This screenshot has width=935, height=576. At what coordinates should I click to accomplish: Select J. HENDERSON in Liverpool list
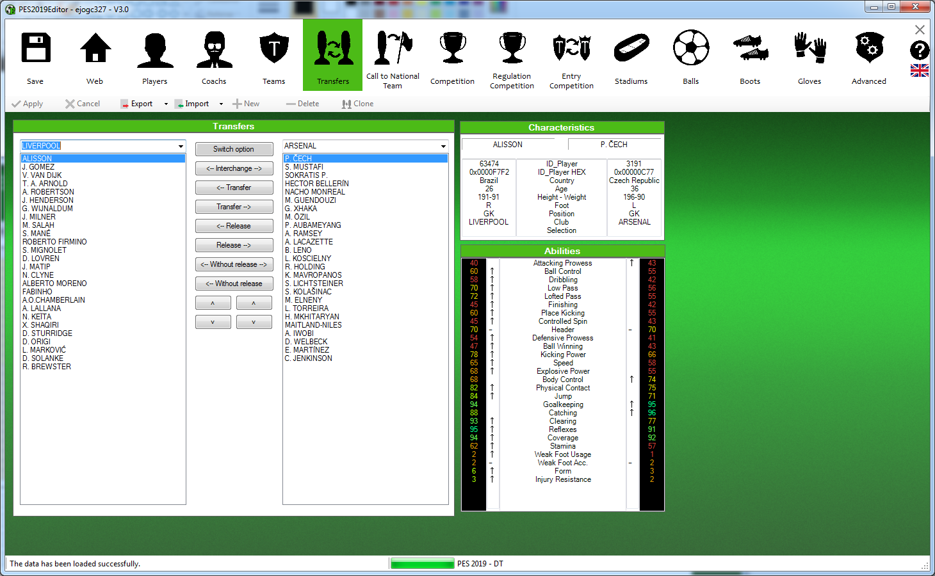pos(102,200)
